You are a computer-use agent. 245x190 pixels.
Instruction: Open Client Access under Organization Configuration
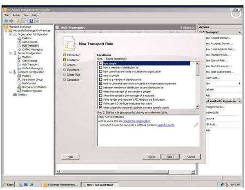(29, 42)
